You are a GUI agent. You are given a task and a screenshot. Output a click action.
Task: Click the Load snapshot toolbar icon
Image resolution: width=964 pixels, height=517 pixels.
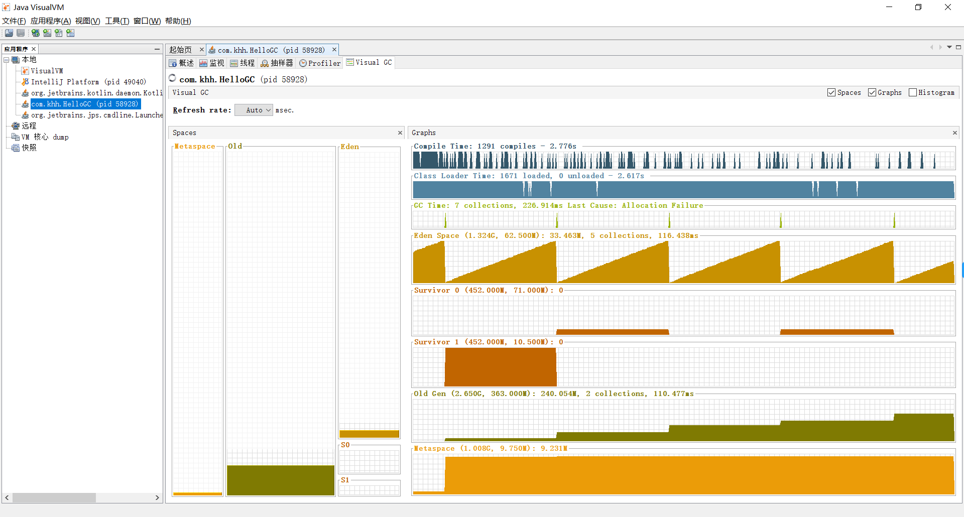tap(9, 33)
